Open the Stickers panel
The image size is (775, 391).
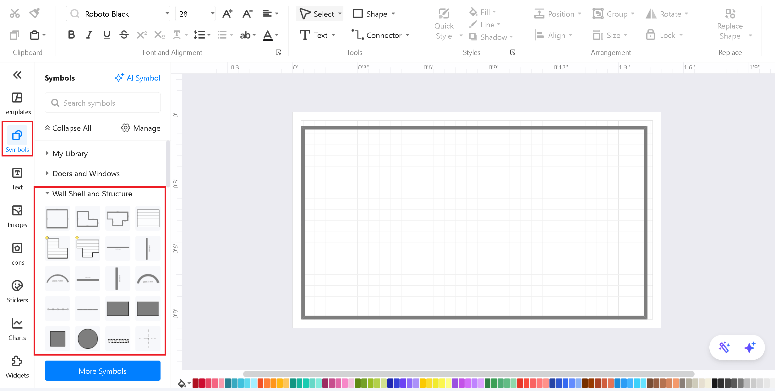(17, 292)
